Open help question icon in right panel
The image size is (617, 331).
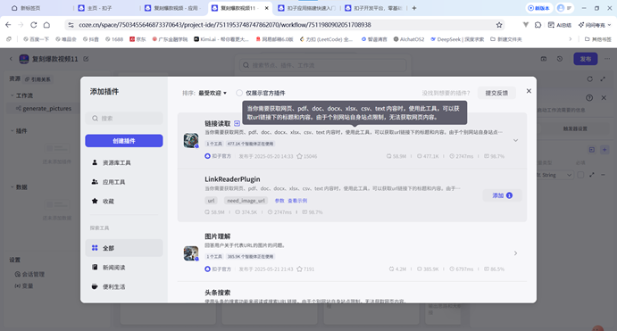pyautogui.click(x=589, y=98)
